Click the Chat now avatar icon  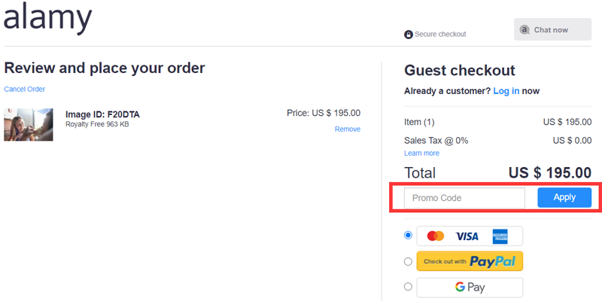tap(524, 30)
